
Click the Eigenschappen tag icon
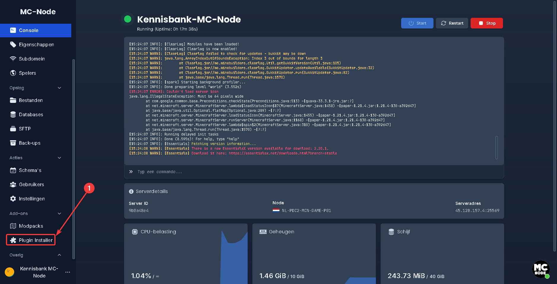pos(13,44)
